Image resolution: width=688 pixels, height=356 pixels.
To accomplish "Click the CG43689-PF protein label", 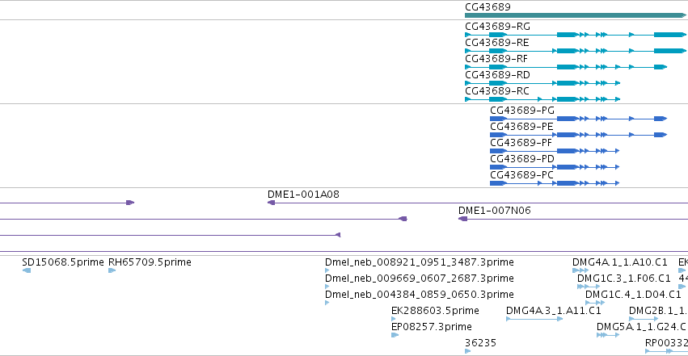I will 521,143.
